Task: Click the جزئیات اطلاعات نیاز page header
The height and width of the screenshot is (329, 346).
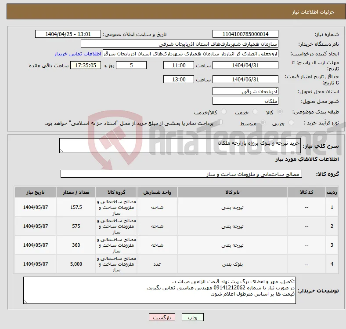Action: click(x=314, y=12)
